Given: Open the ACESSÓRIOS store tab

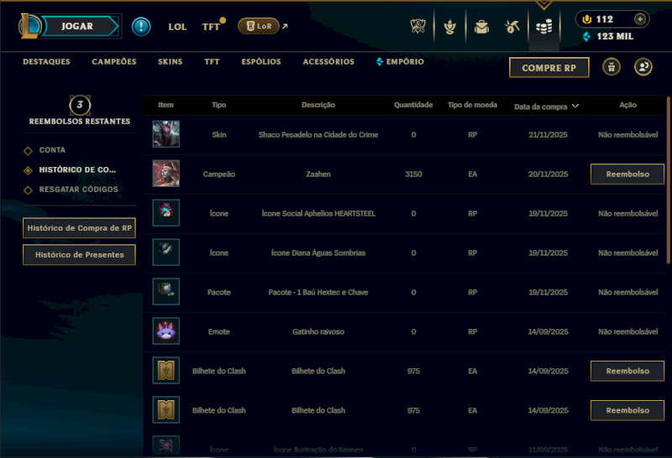Looking at the screenshot, I should 328,61.
